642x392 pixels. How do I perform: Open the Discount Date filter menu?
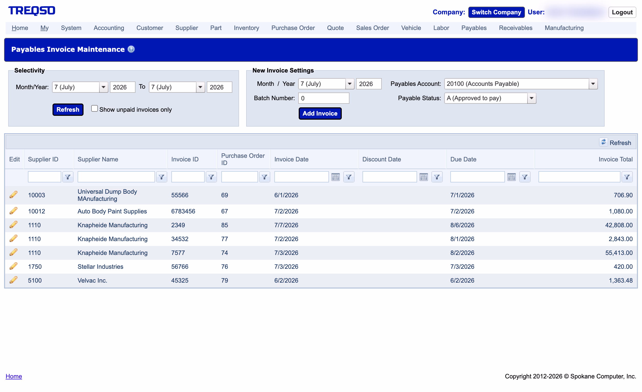point(437,177)
